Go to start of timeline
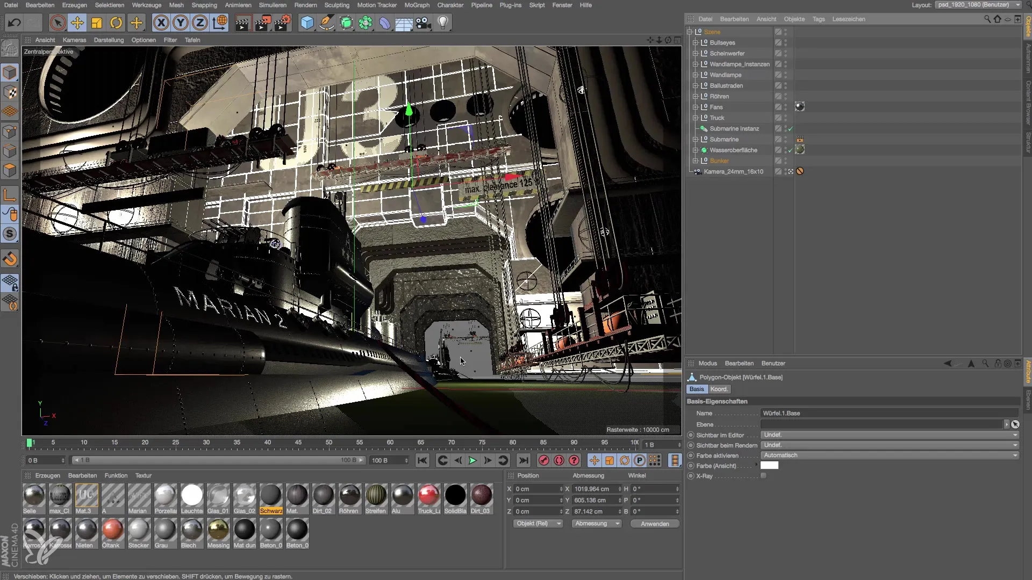This screenshot has width=1032, height=580. point(422,460)
